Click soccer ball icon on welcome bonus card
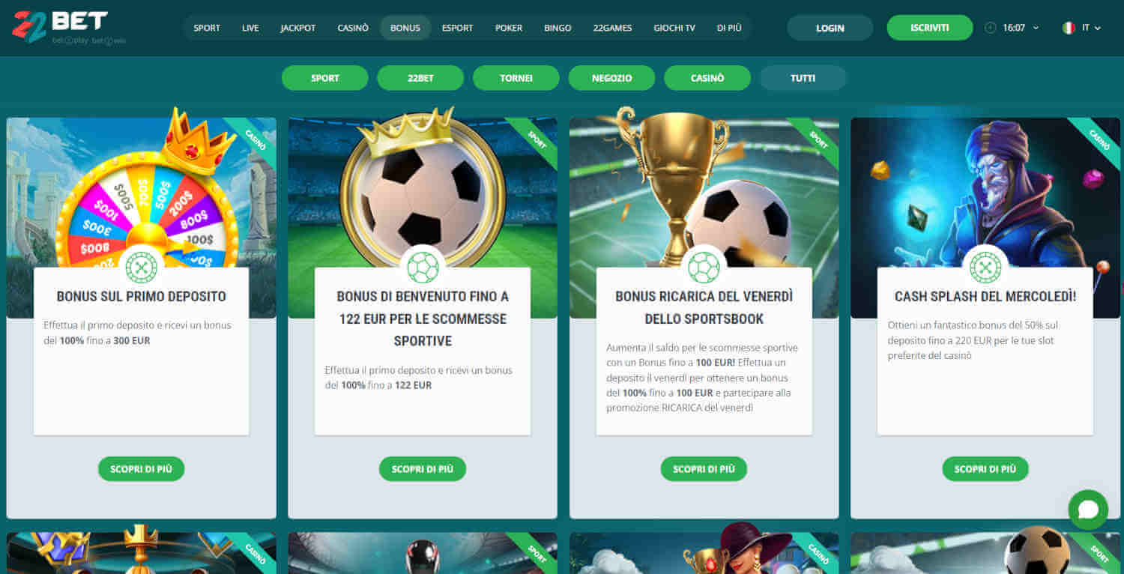Viewport: 1124px width, 574px height. click(423, 267)
